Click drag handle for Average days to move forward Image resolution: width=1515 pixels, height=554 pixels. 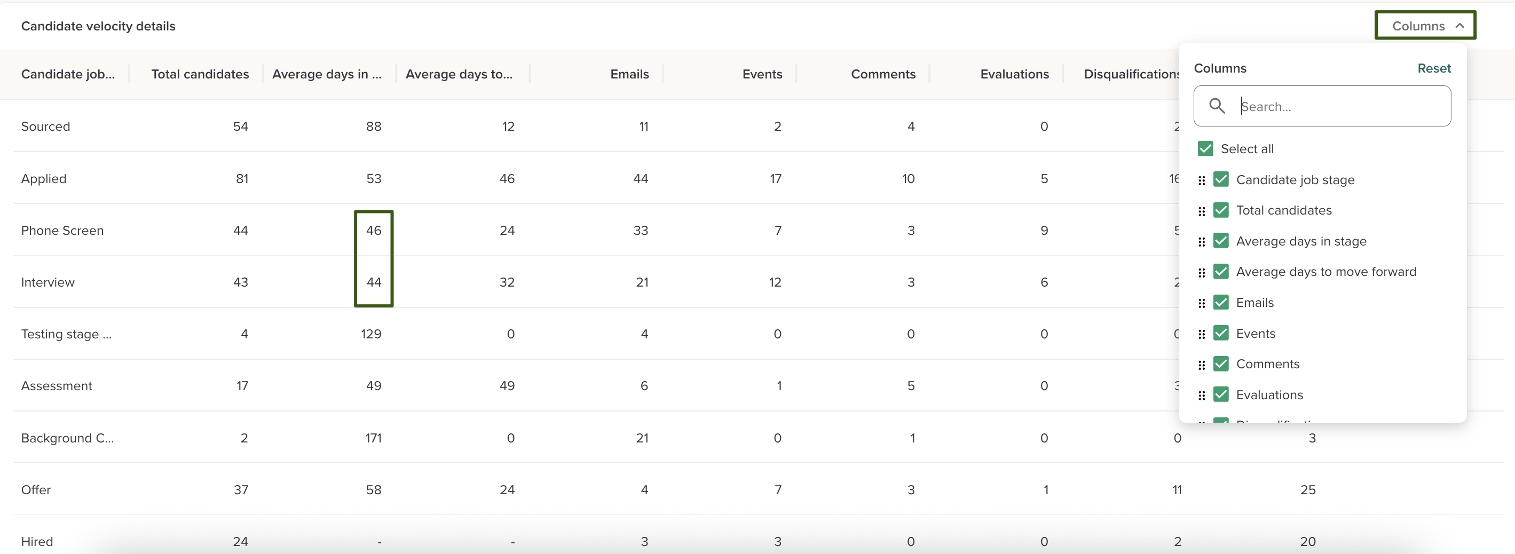tap(1202, 272)
